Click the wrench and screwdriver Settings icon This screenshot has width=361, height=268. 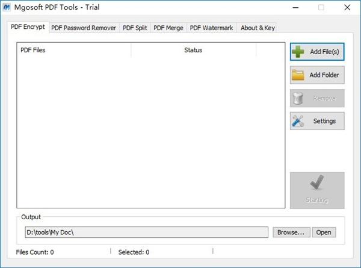(298, 121)
